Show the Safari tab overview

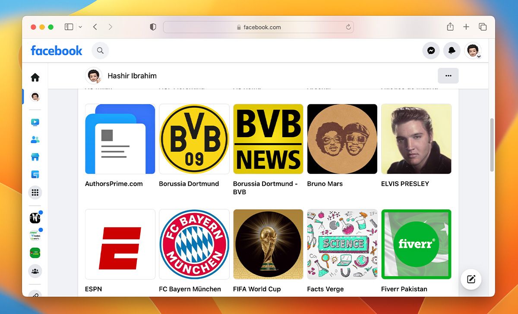(483, 27)
